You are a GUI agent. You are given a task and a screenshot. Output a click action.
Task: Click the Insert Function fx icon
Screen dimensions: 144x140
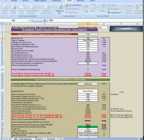[45, 20]
